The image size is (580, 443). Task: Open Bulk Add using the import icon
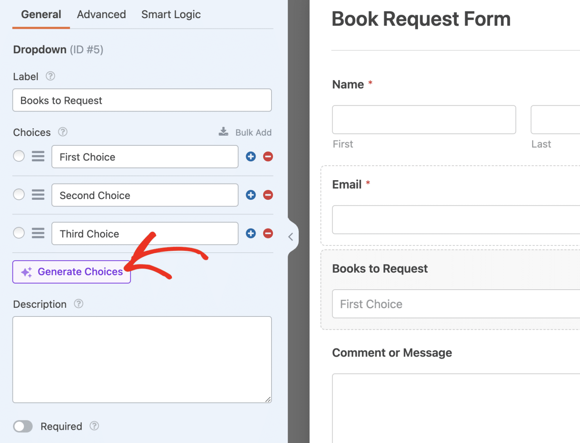point(223,132)
